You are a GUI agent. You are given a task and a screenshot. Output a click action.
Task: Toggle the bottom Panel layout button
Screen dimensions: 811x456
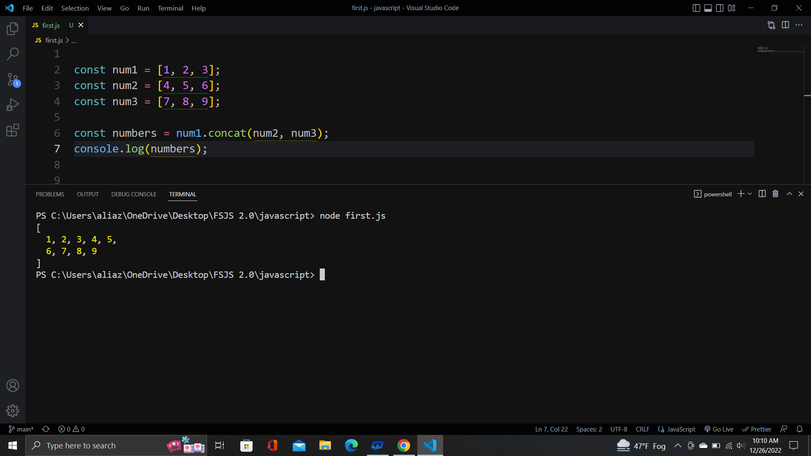(708, 8)
